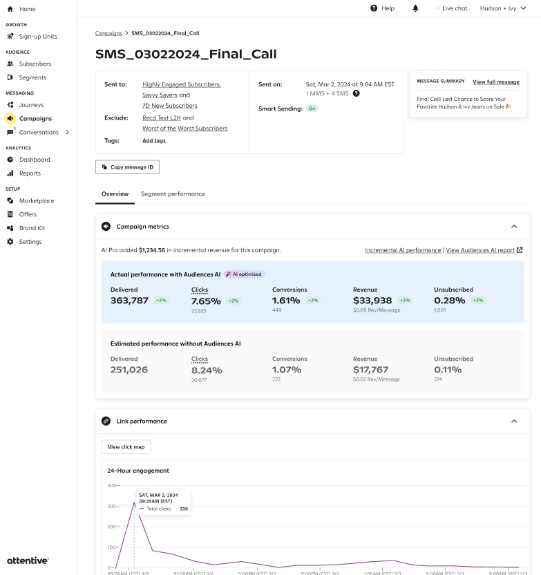Screen dimensions: 541x575
Task: Expand the Conversations submenu arrow
Action: [x=68, y=132]
